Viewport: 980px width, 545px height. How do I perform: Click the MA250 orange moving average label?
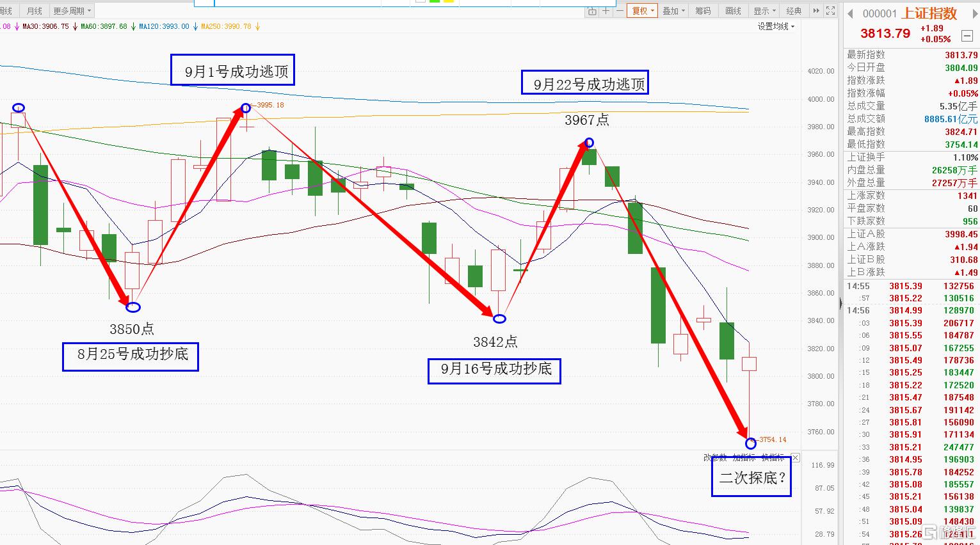pyautogui.click(x=226, y=27)
